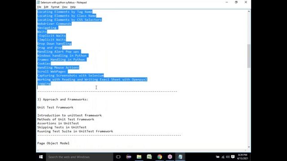Viewport: 287px width, 161px height.
Task: Click the line 'Drop Down handling'
Action: pos(54,44)
